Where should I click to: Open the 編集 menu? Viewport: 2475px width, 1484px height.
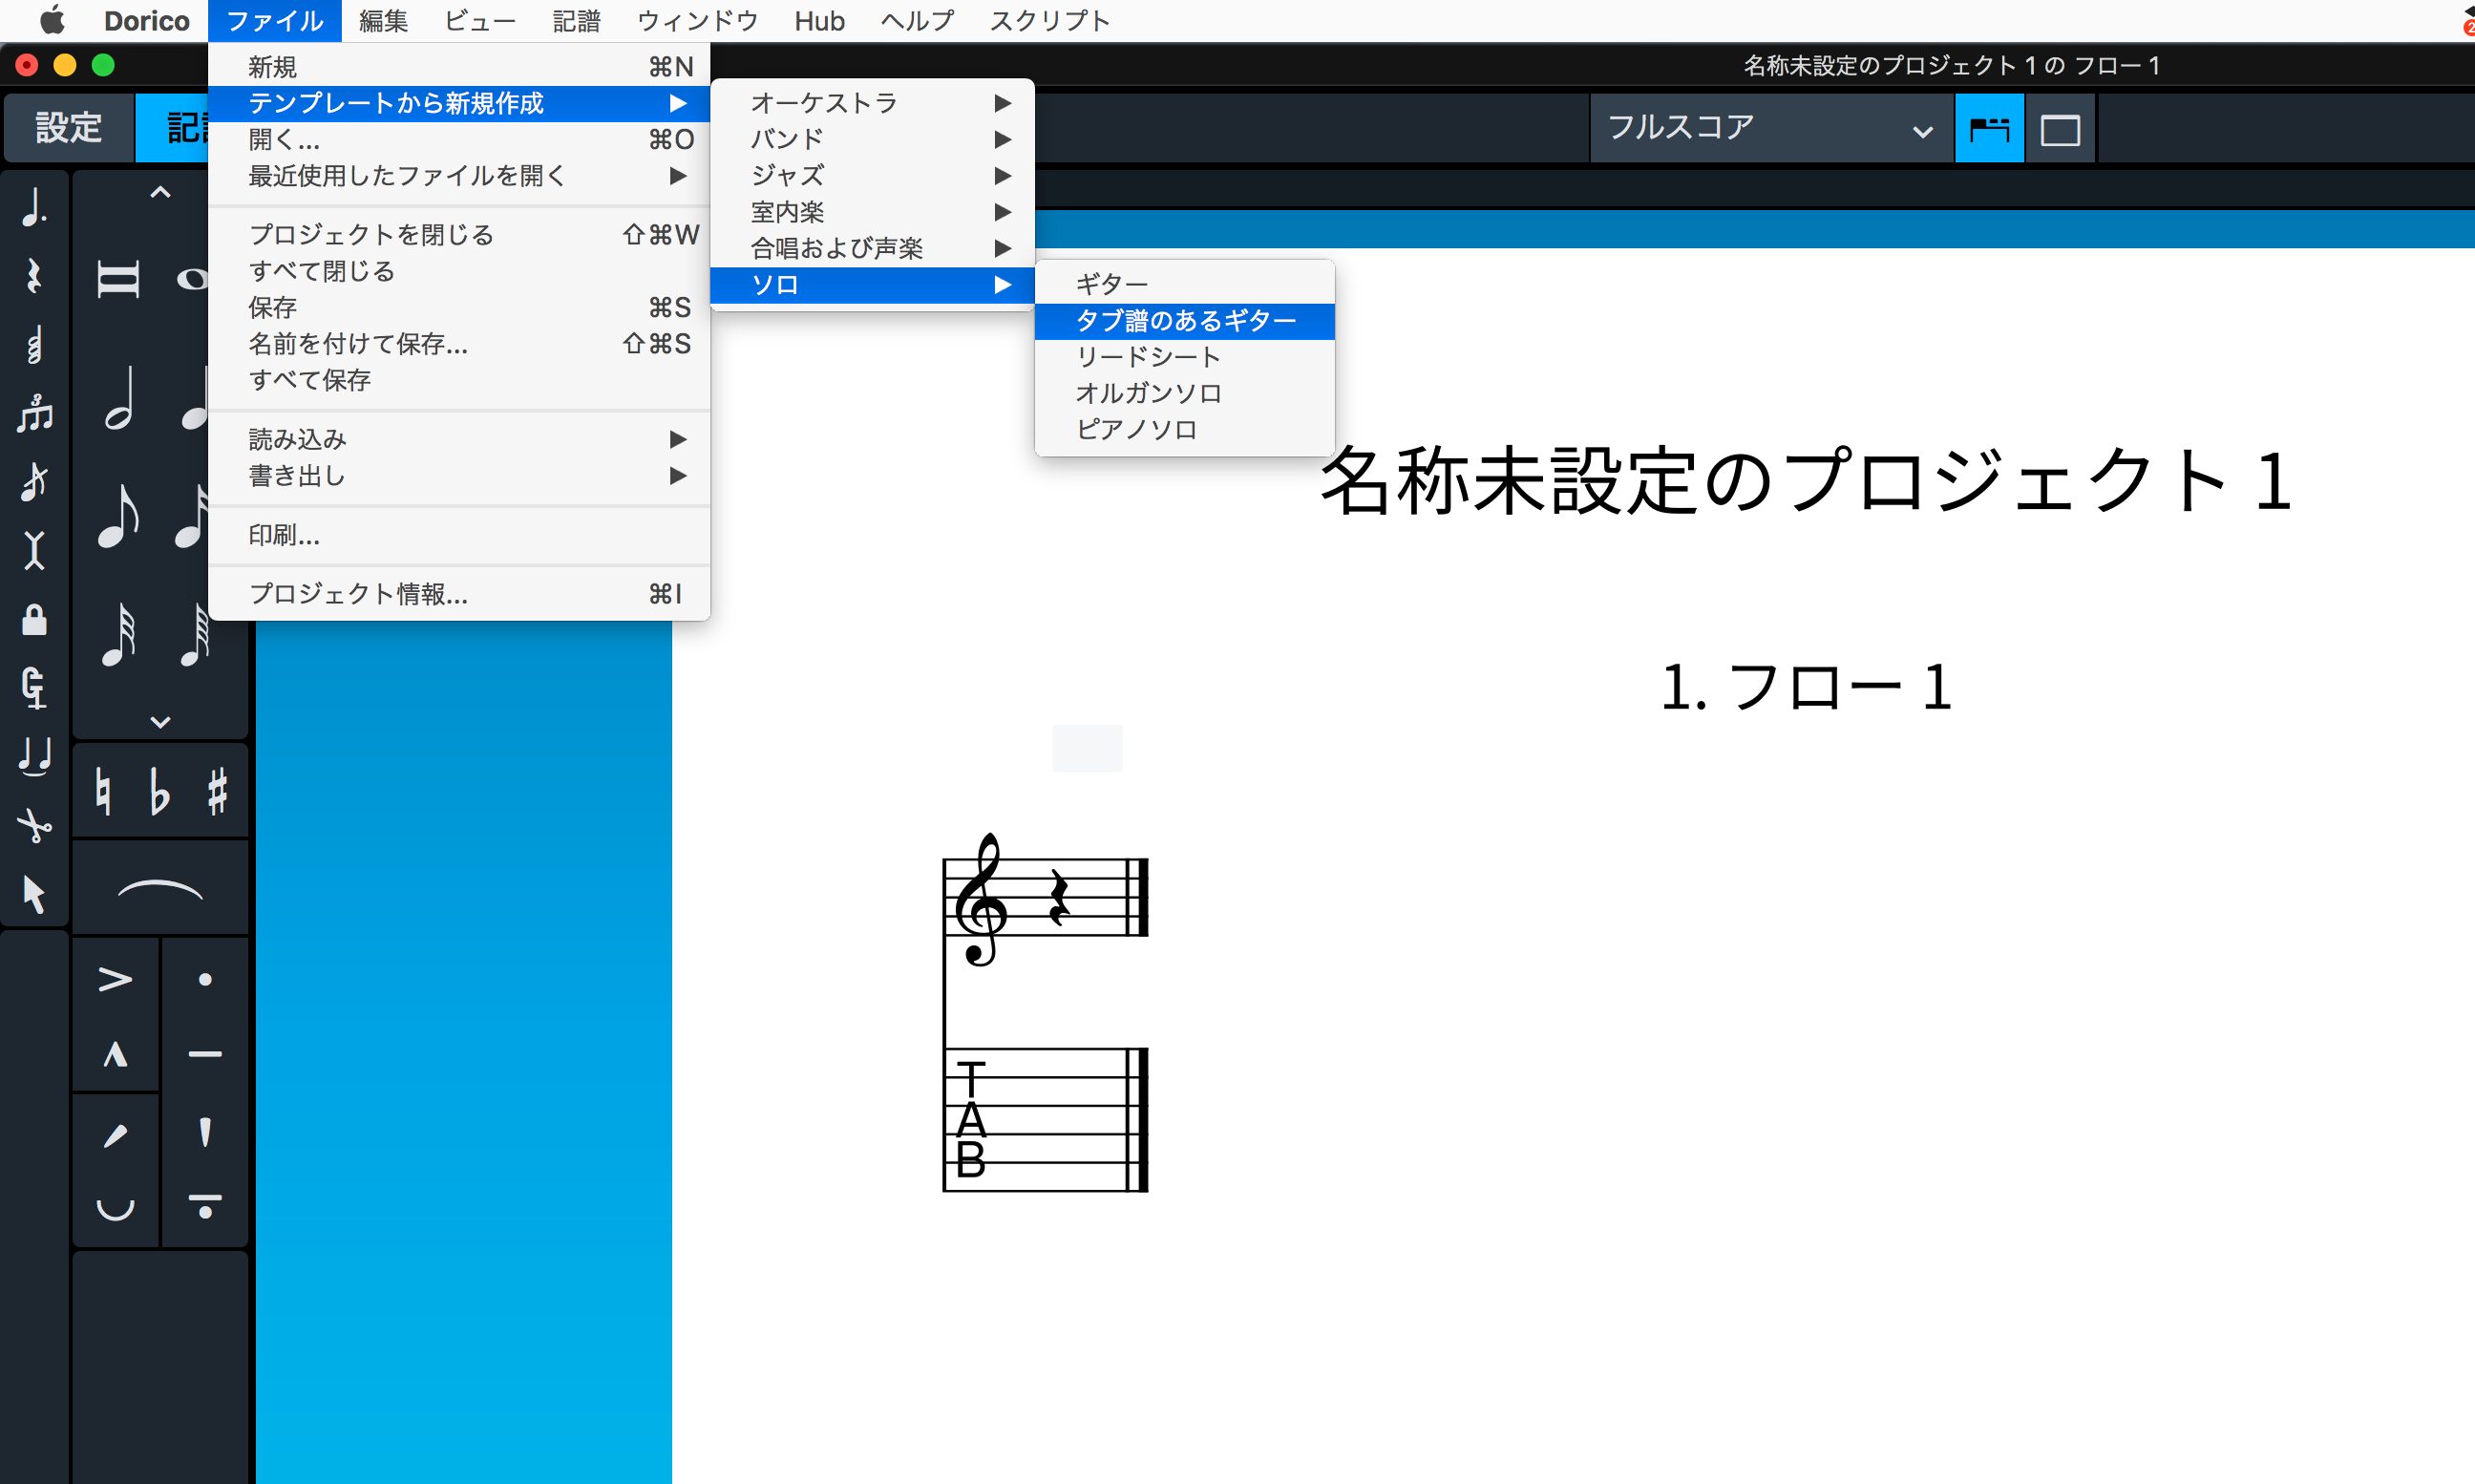(384, 21)
